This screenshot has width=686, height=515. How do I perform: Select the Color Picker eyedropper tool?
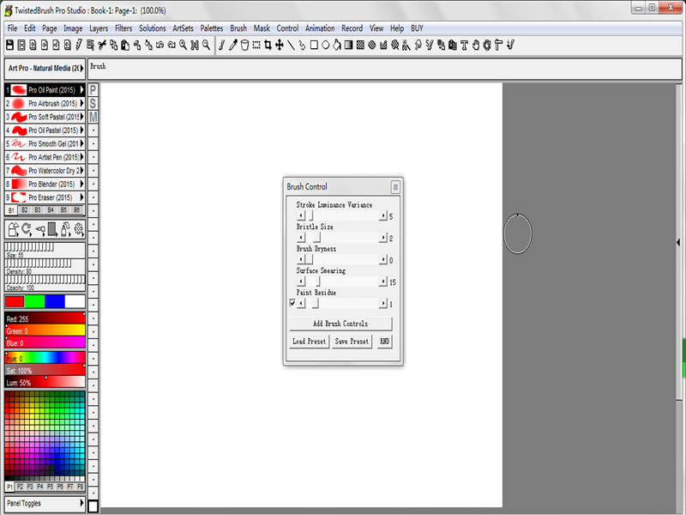tap(233, 45)
